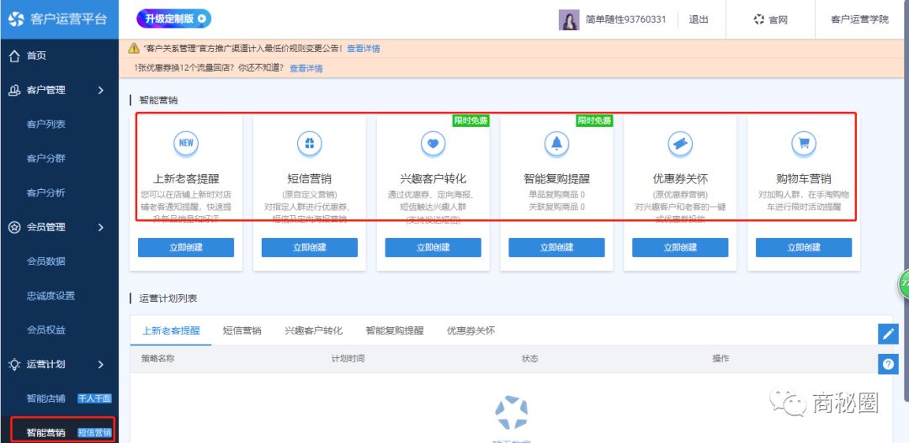
Task: Switch to 智能复购提醒 tab
Action: 395,330
